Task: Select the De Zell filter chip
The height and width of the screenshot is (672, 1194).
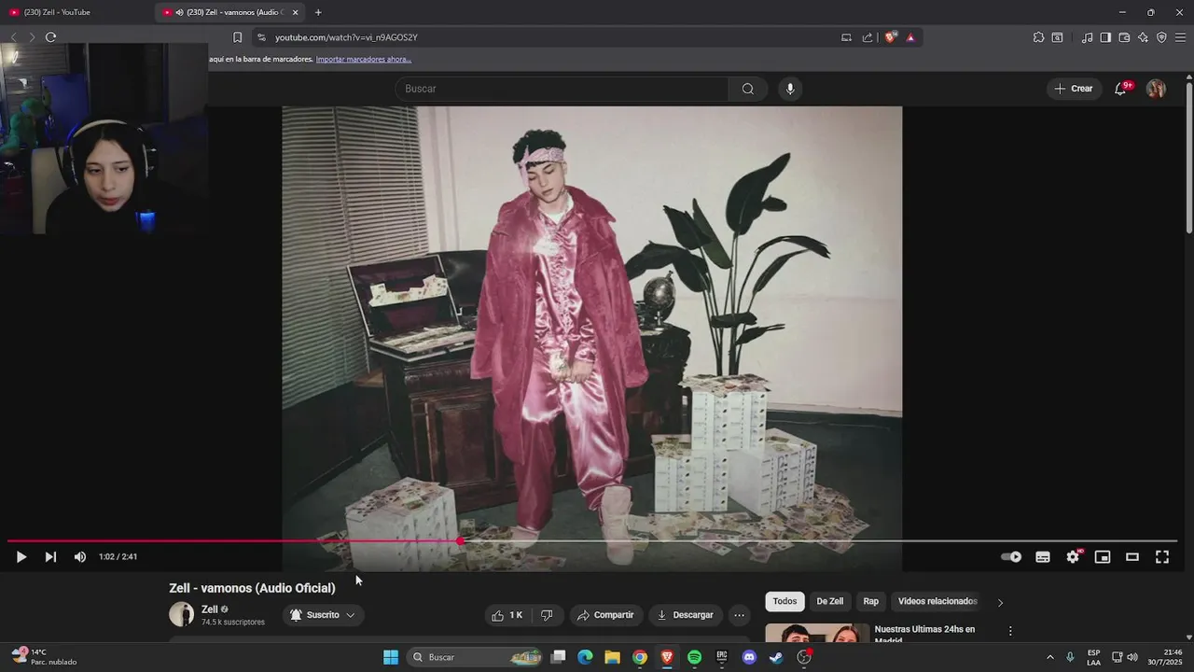Action: coord(829,602)
